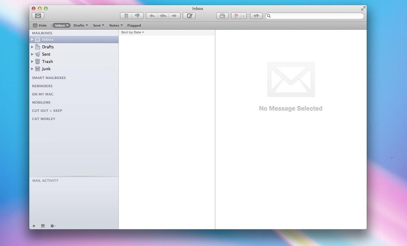Screen dimensions: 407x246
Task: Click the Inbox window title
Action: click(198, 8)
